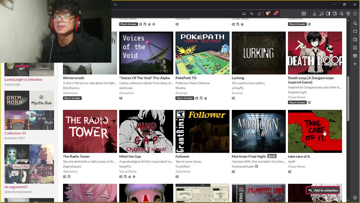Open Leo AI sparkle icon in toolbar

[x=341, y=14]
